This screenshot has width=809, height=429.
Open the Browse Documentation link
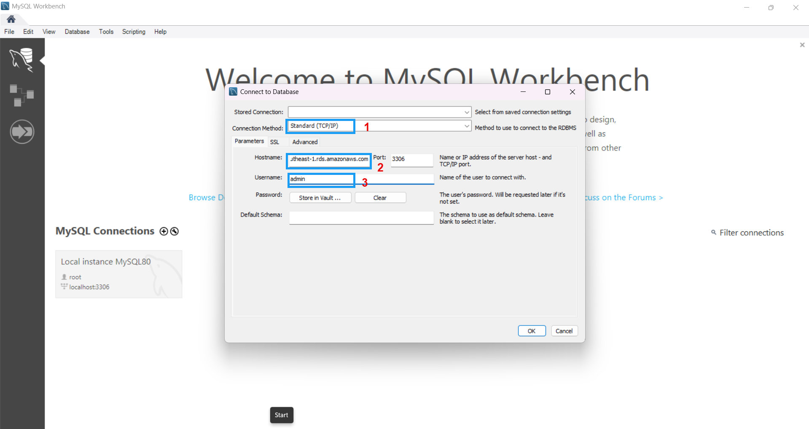(207, 198)
